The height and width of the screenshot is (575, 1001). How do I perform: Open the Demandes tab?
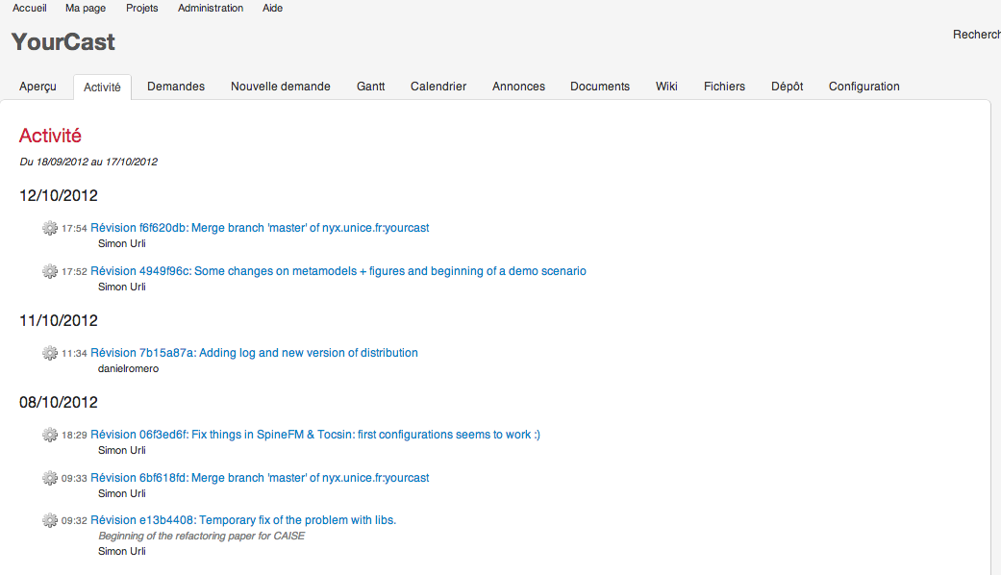point(176,87)
